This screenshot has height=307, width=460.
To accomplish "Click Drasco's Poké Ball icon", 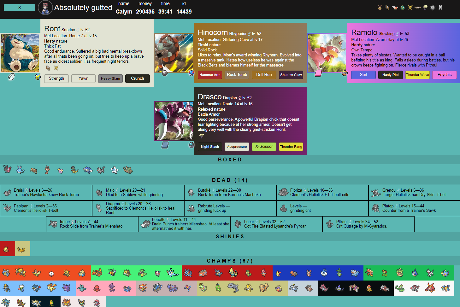I will 191,145.
